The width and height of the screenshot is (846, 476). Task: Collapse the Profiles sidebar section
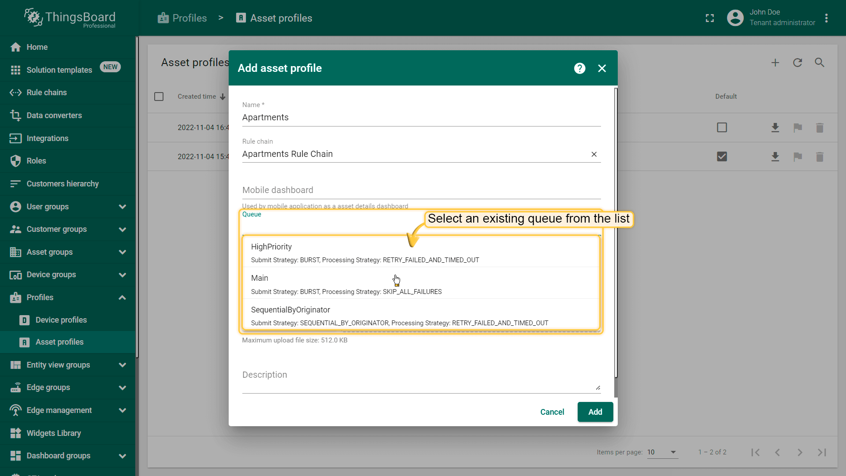point(122,297)
